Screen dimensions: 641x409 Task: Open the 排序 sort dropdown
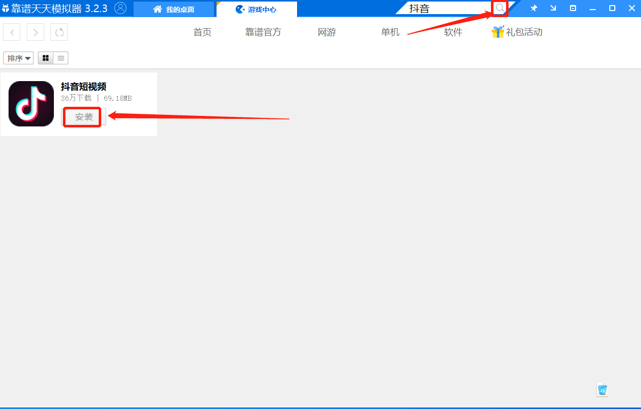(x=18, y=58)
